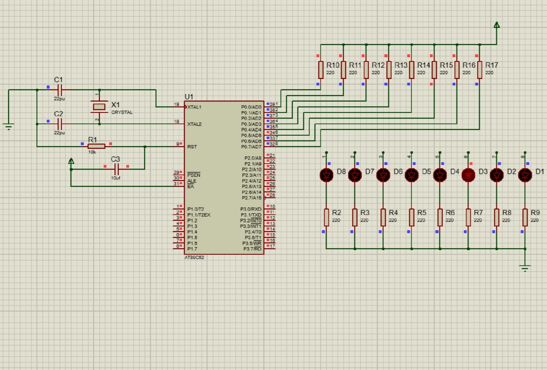Select resistor R13 body
This screenshot has height=370, width=547.
389,70
